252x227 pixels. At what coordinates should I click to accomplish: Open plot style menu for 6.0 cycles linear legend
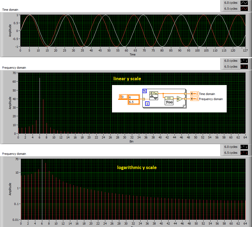tap(244, 61)
